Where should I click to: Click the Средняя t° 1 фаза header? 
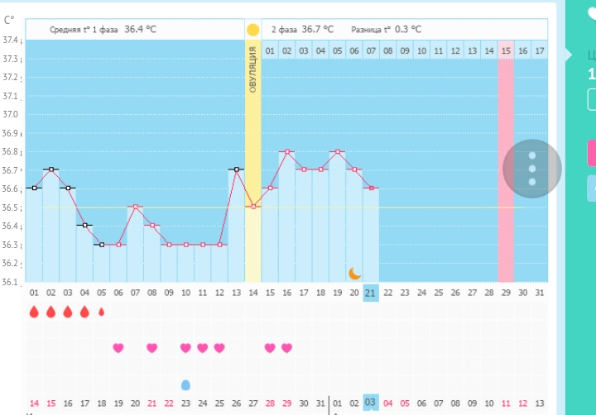(103, 30)
